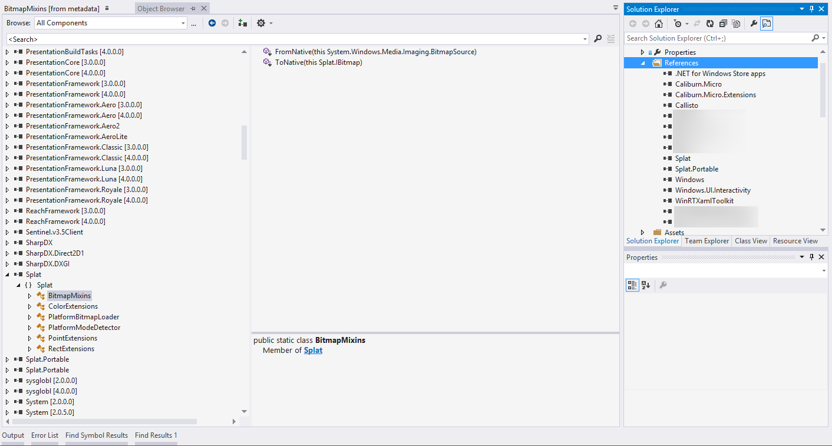Select FromNative method in members pane
The height and width of the screenshot is (446, 832).
pos(375,52)
